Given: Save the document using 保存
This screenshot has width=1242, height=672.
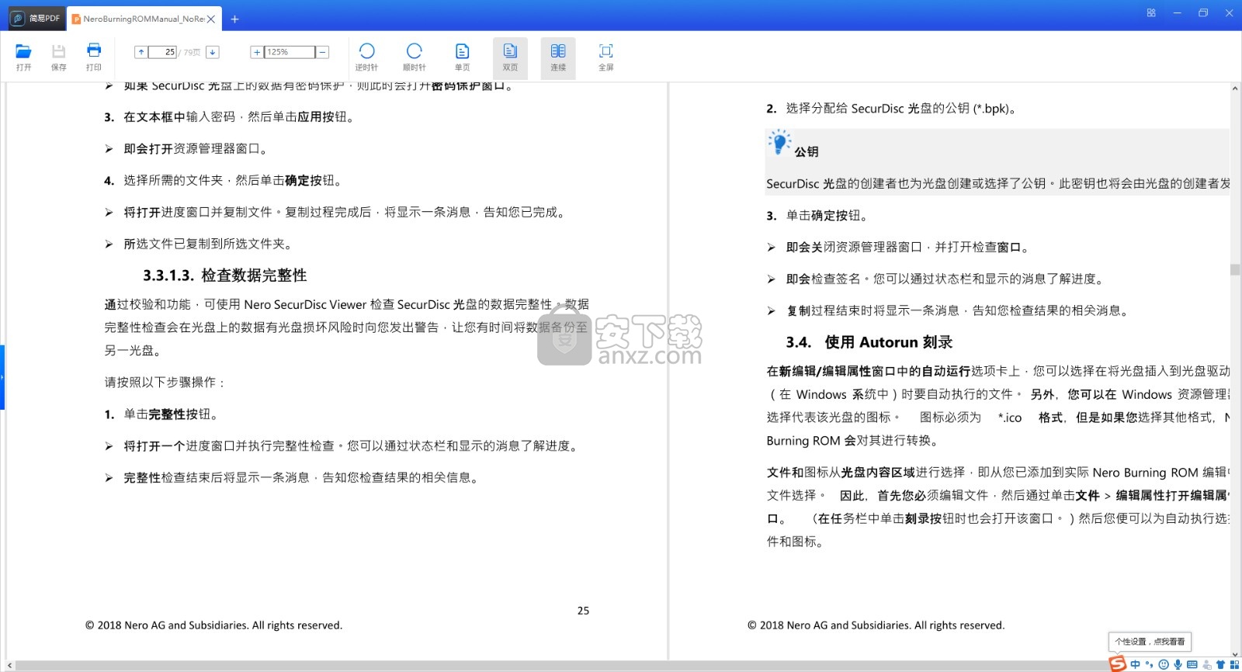Looking at the screenshot, I should (58, 57).
